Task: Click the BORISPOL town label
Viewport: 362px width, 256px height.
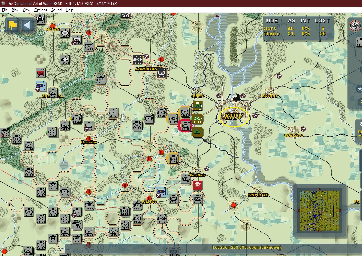Action: coord(294,136)
